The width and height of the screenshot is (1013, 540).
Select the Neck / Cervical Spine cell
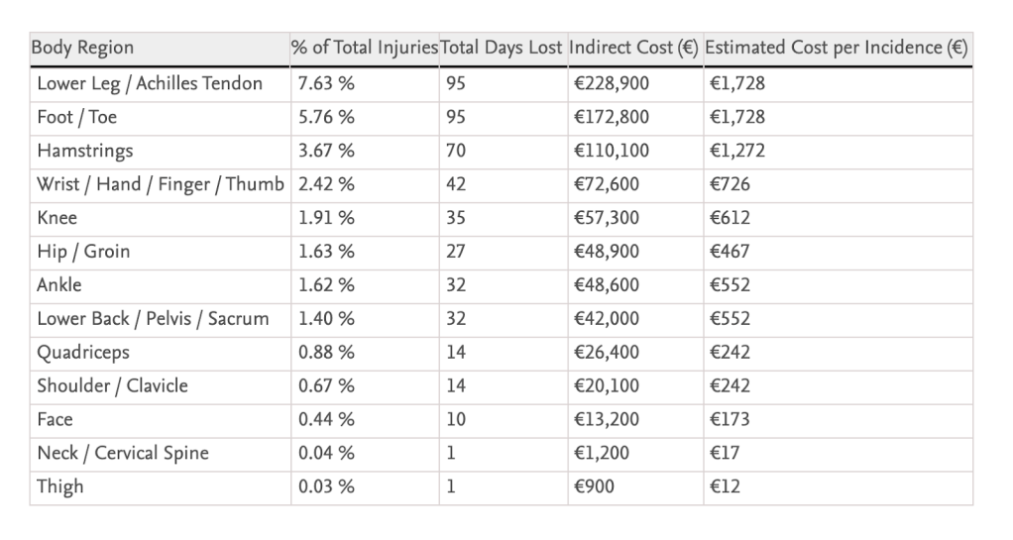123,454
